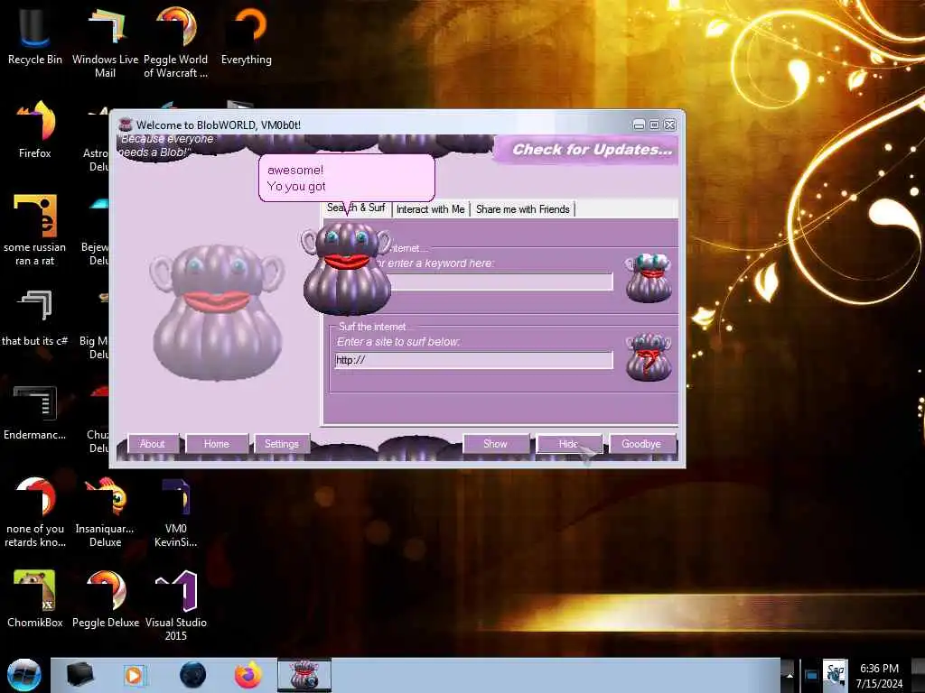Open the Settings button

click(282, 444)
